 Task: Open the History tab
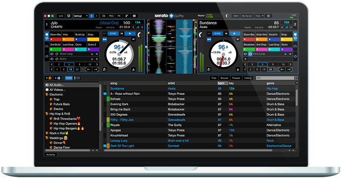248,78
